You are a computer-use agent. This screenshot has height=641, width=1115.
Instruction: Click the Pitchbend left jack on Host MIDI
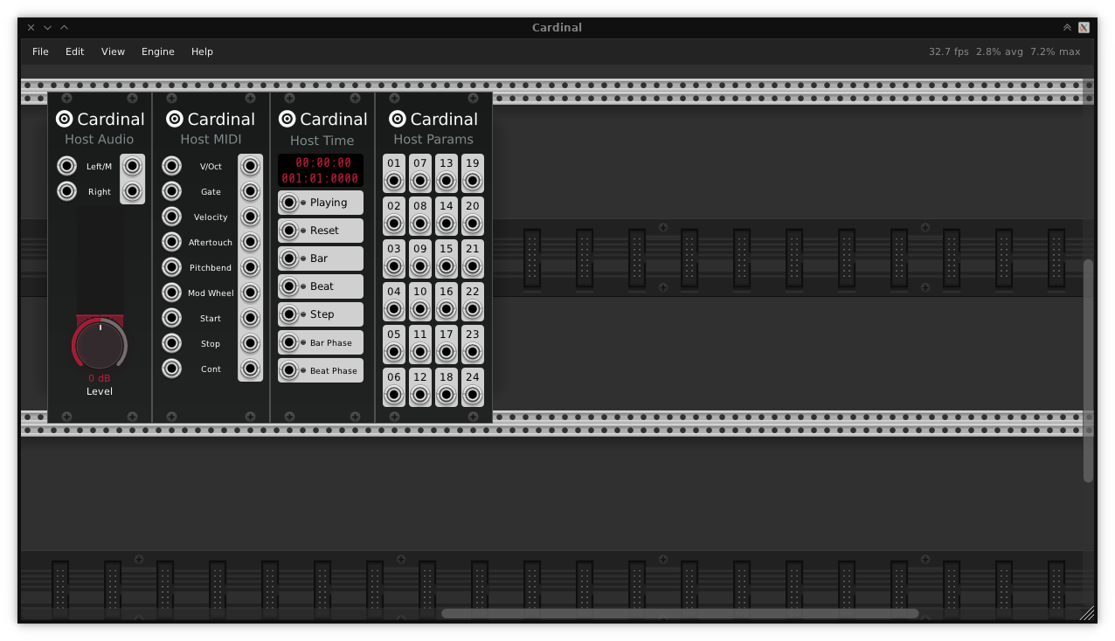point(172,267)
